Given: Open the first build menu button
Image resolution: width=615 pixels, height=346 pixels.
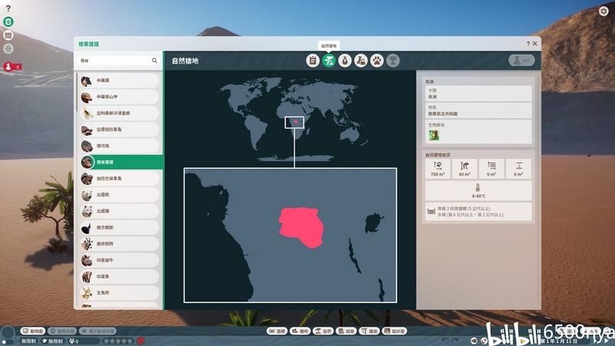Looking at the screenshot, I should tap(277, 331).
